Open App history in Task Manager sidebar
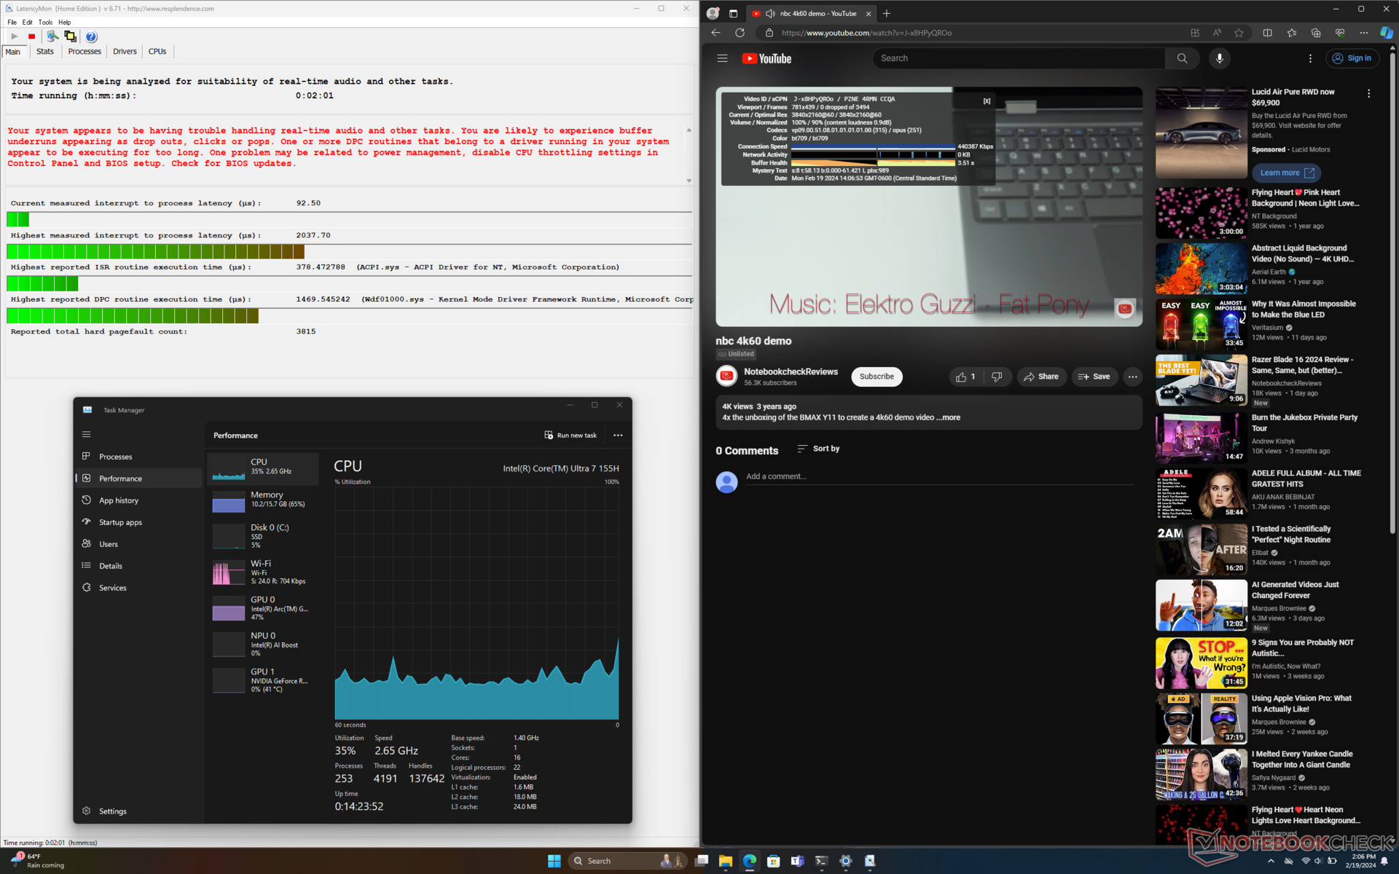This screenshot has height=874, width=1399. [x=138, y=500]
